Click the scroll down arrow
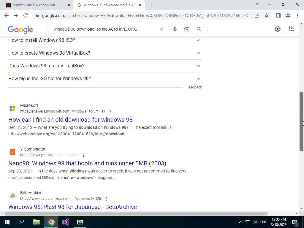 tap(301, 208)
